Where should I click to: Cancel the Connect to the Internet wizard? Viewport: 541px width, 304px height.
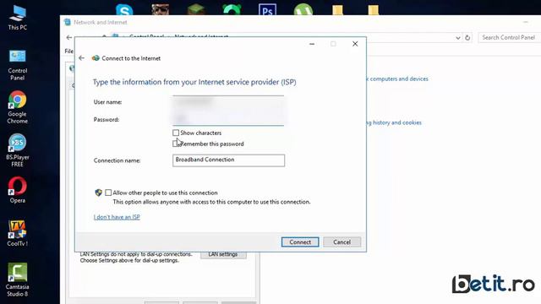pyautogui.click(x=342, y=242)
